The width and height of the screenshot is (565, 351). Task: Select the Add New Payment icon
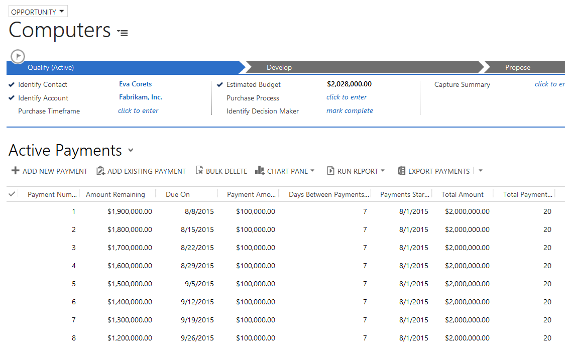coord(15,171)
